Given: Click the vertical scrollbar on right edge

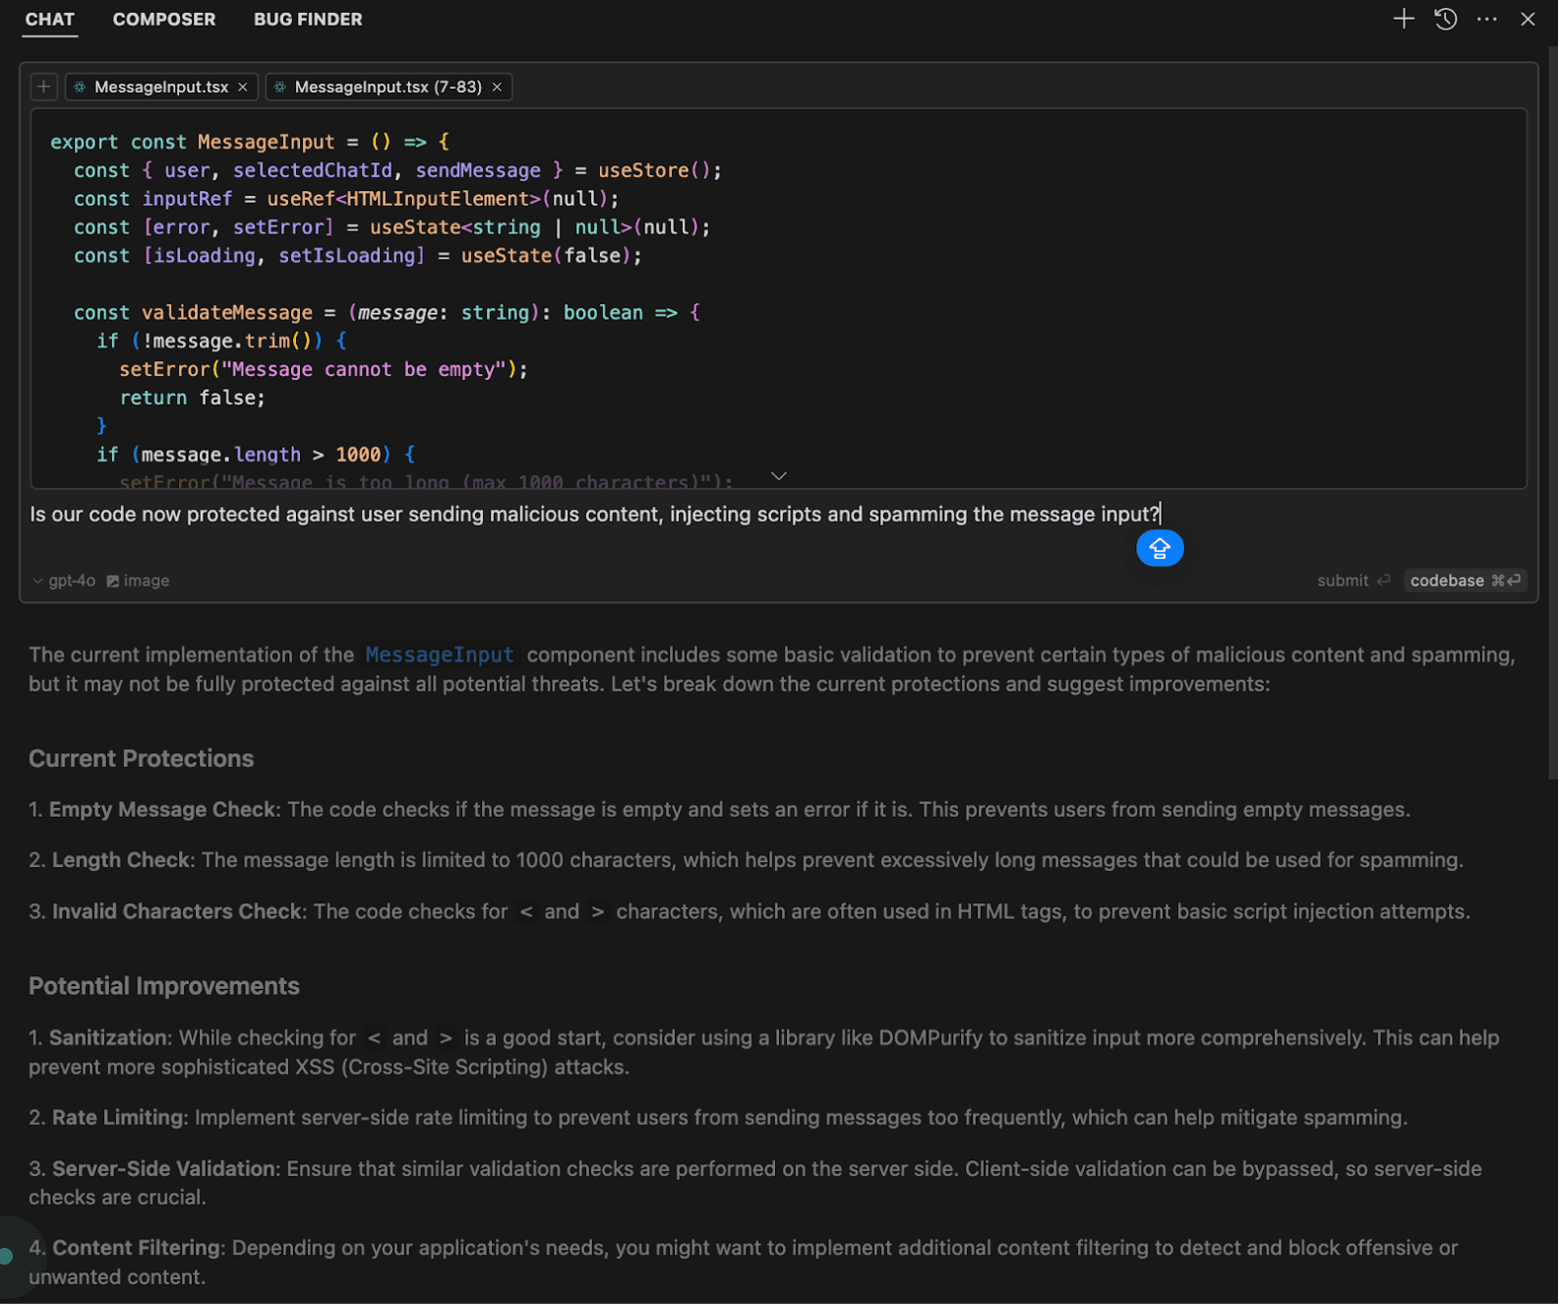Looking at the screenshot, I should [1552, 413].
